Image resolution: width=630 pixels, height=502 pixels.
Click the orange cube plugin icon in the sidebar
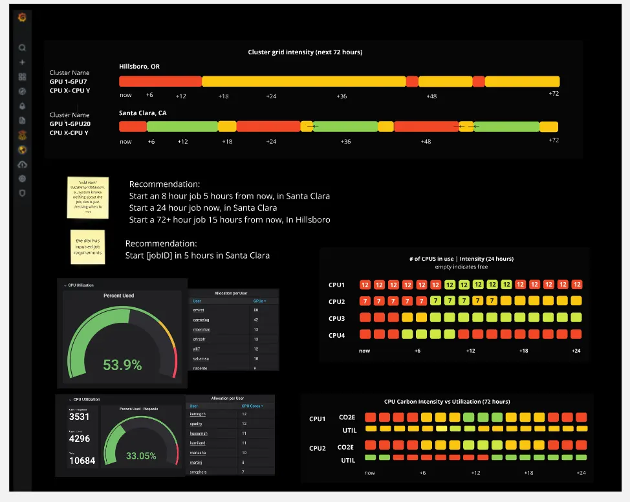22,135
